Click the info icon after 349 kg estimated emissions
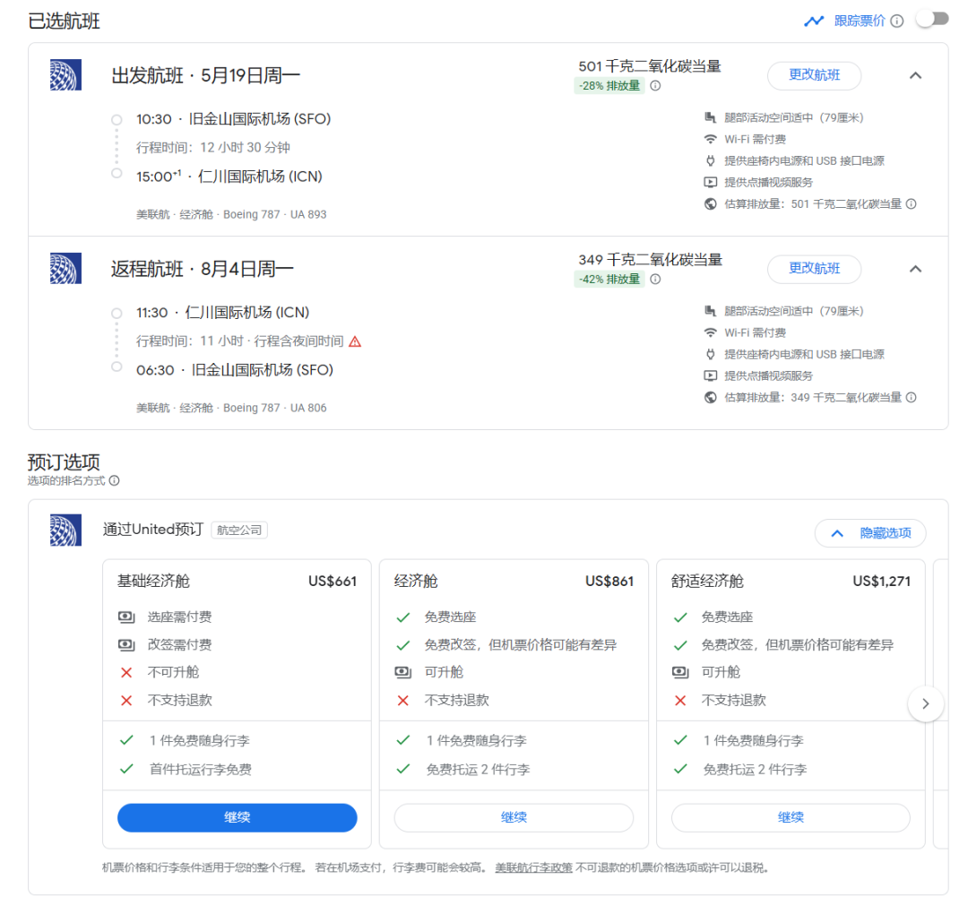The image size is (968, 897). click(912, 398)
